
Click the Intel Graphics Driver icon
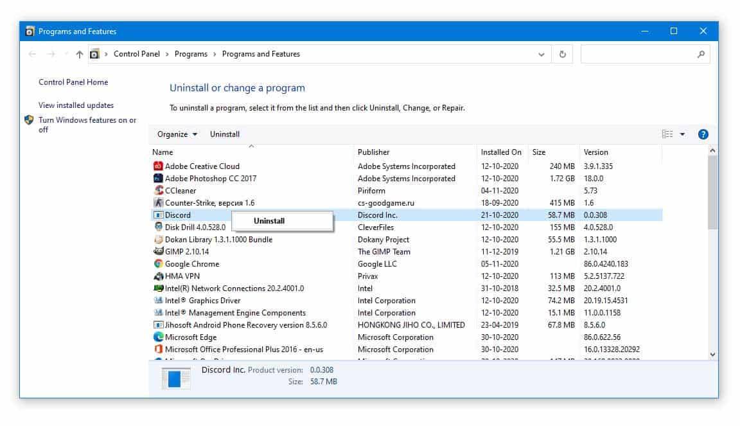tap(158, 300)
